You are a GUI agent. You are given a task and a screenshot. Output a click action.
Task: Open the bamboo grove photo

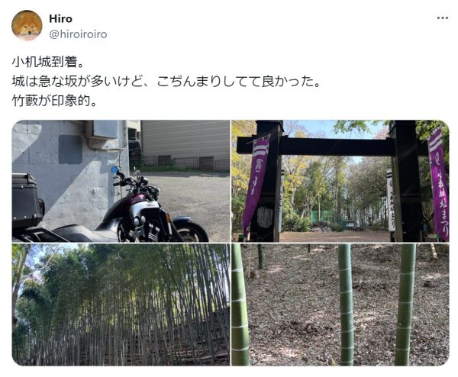pyautogui.click(x=121, y=304)
